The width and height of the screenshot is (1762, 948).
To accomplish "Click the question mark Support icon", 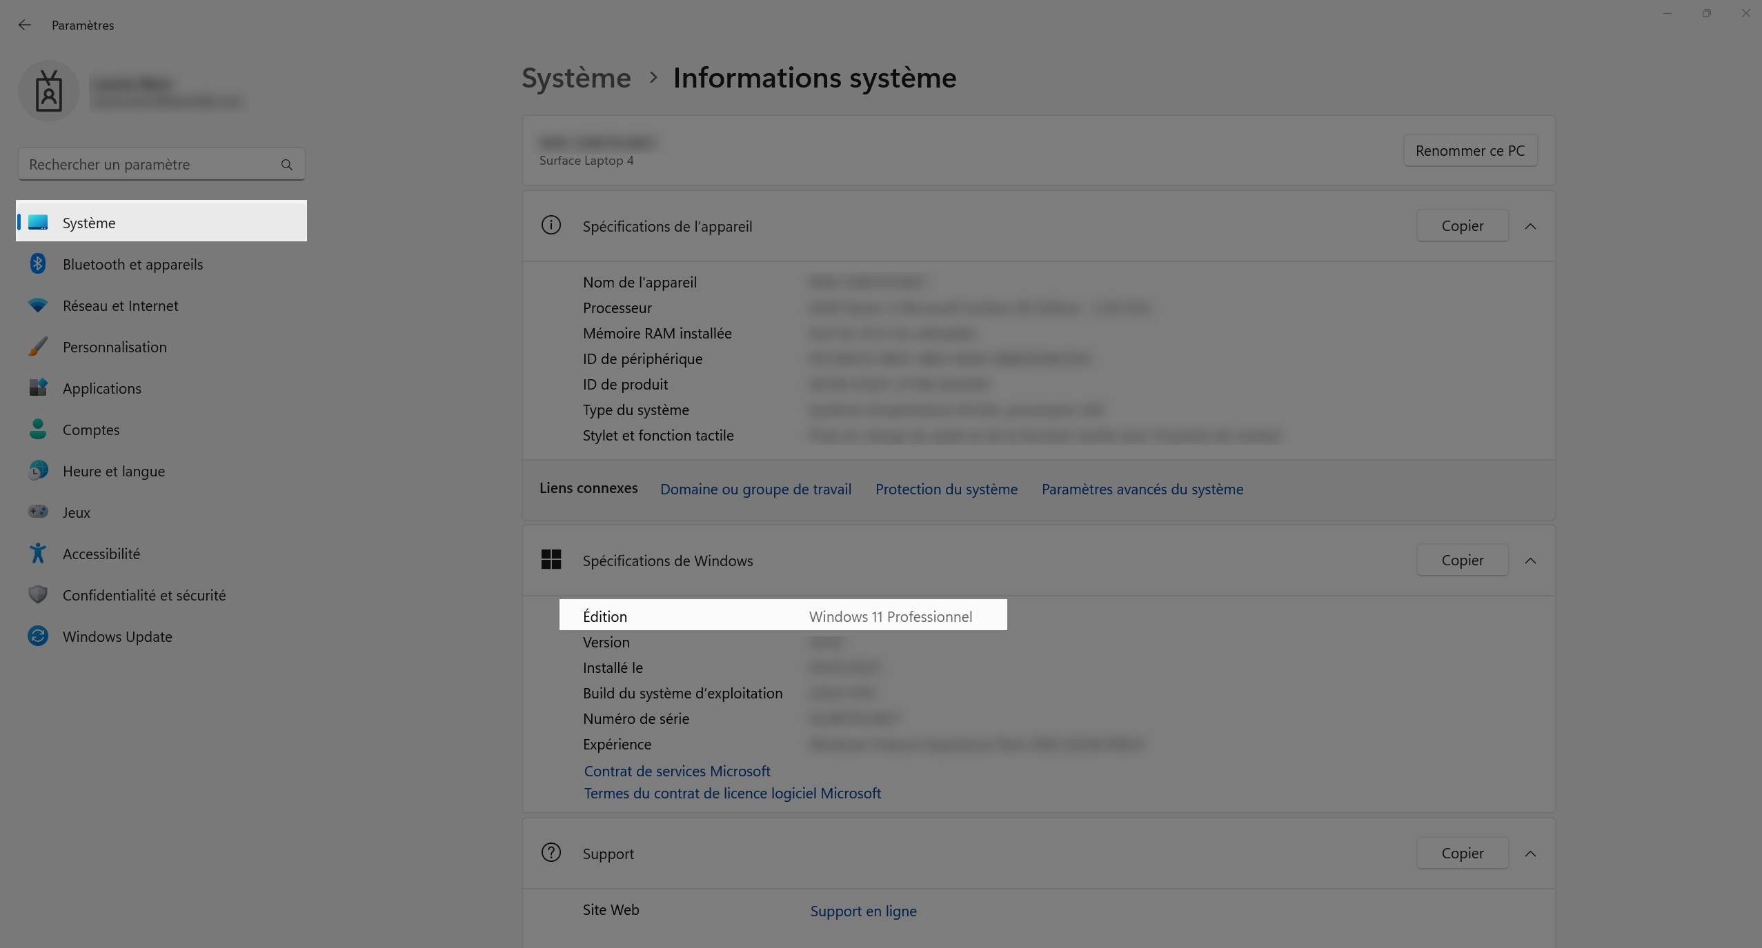I will 551,853.
